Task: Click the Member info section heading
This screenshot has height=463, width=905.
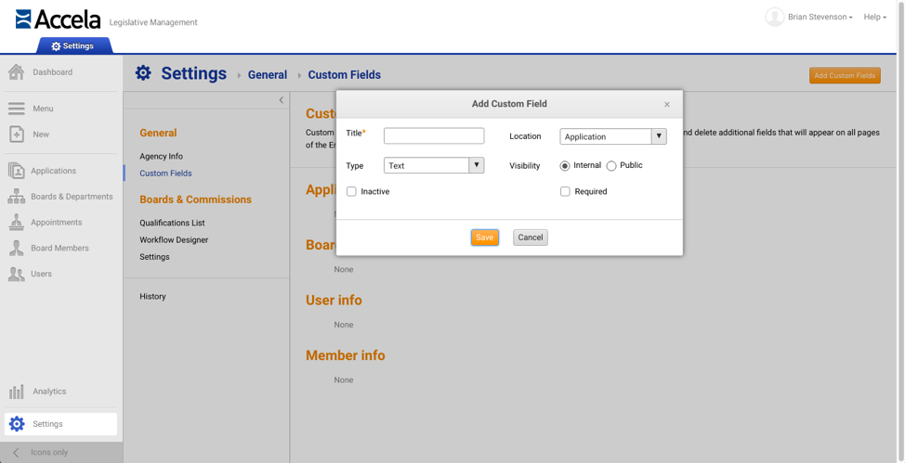Action: [x=345, y=355]
